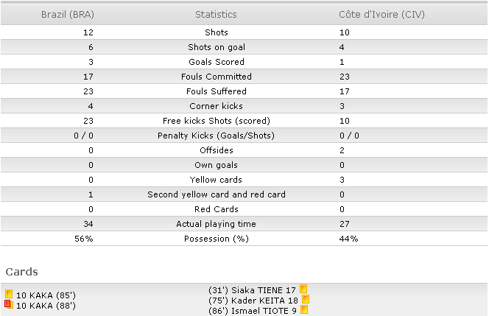Screen dimensions: 489x316
Task: Click the 10 KAKA (88') player entry
Action: click(x=46, y=306)
